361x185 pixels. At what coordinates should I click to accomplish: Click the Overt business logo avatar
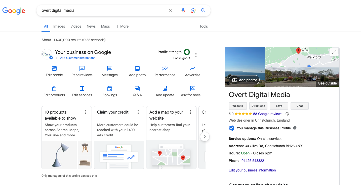47,54
